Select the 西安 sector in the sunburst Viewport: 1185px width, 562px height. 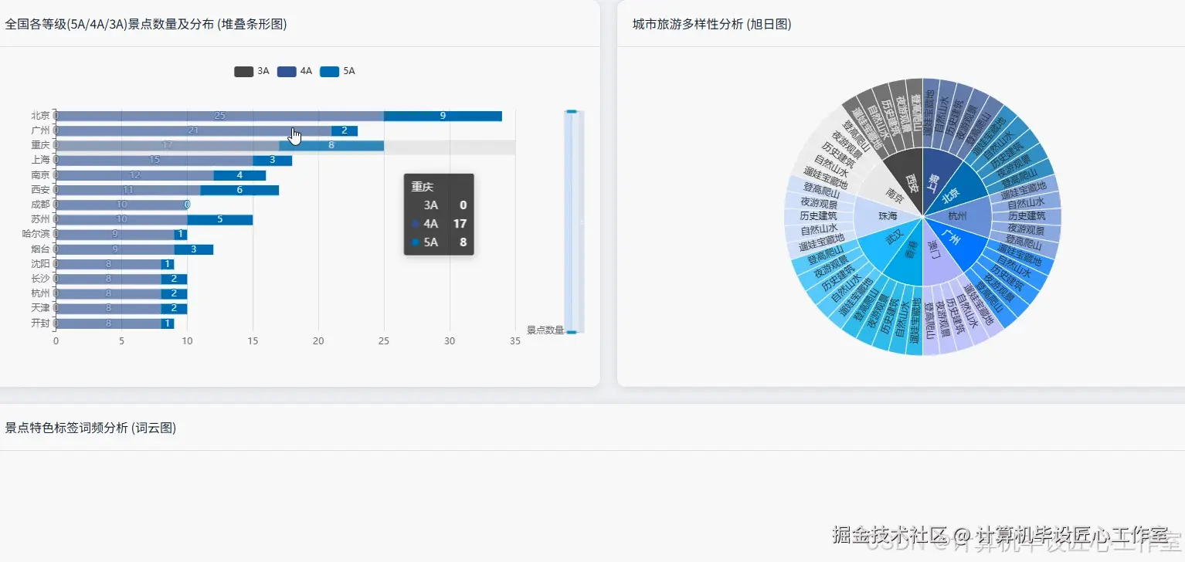(912, 182)
